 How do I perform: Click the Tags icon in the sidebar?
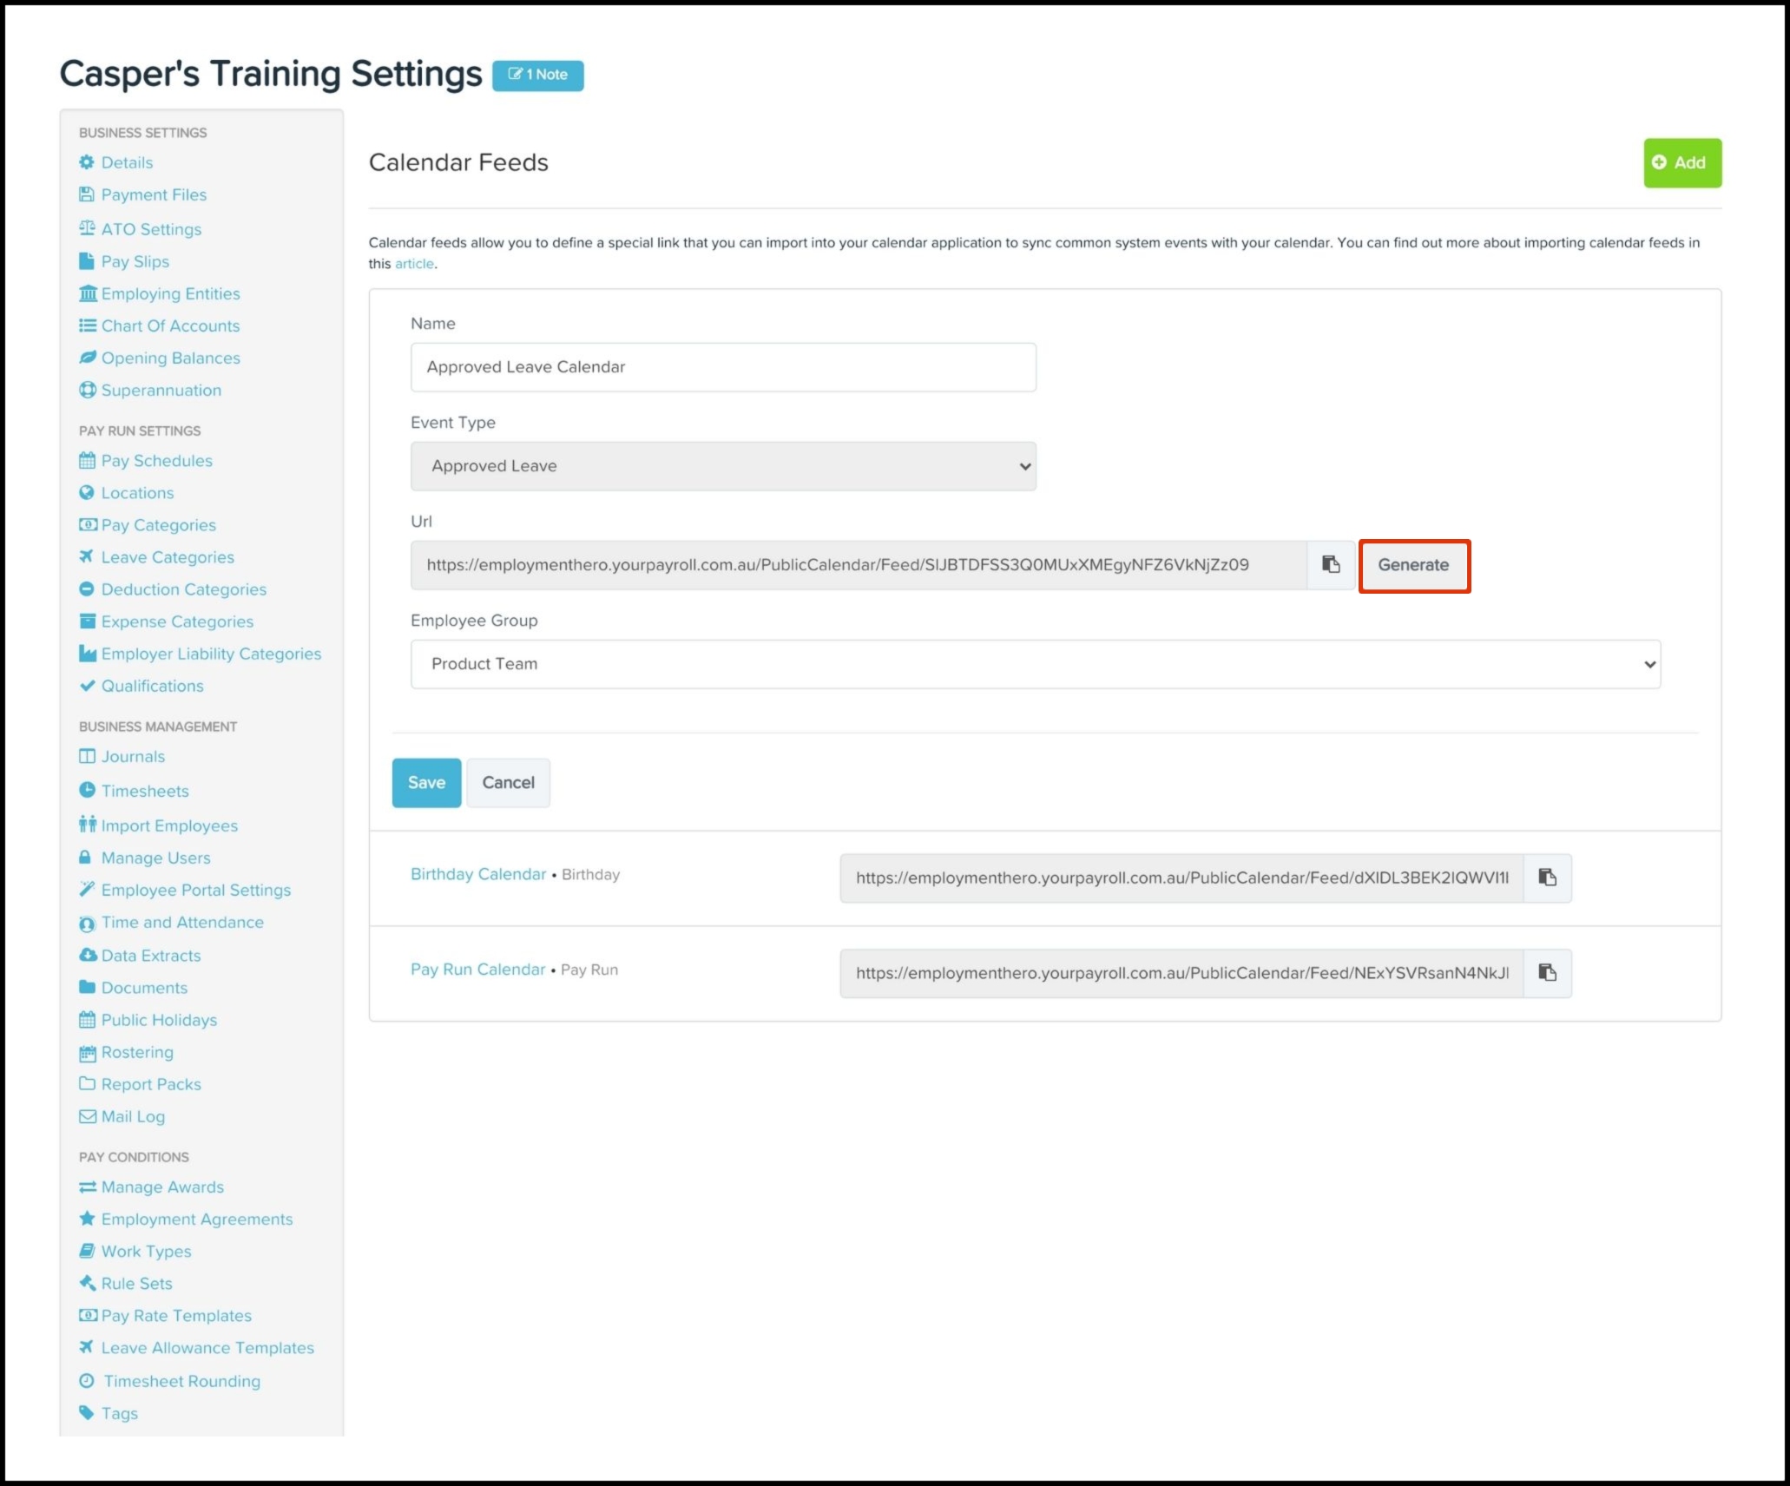[x=87, y=1413]
